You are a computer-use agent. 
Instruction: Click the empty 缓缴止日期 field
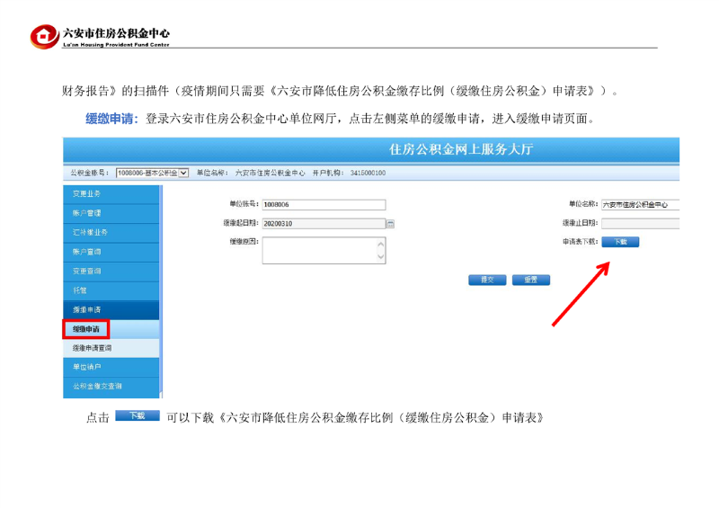[x=640, y=224]
